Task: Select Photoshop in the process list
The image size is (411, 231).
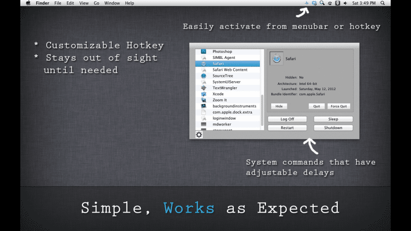Action: pyautogui.click(x=228, y=51)
